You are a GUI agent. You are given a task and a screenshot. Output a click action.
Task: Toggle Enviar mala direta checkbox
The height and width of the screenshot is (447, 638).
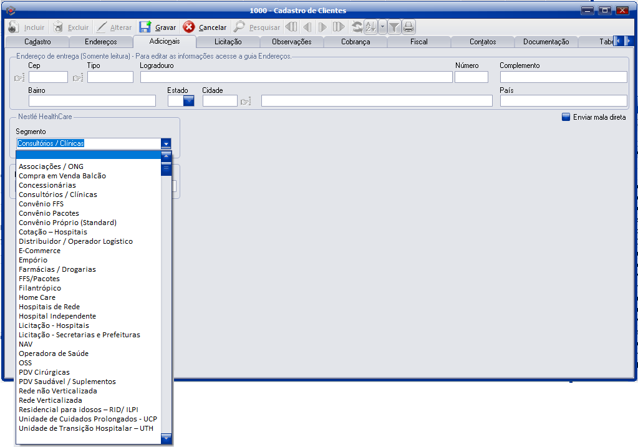pos(566,117)
